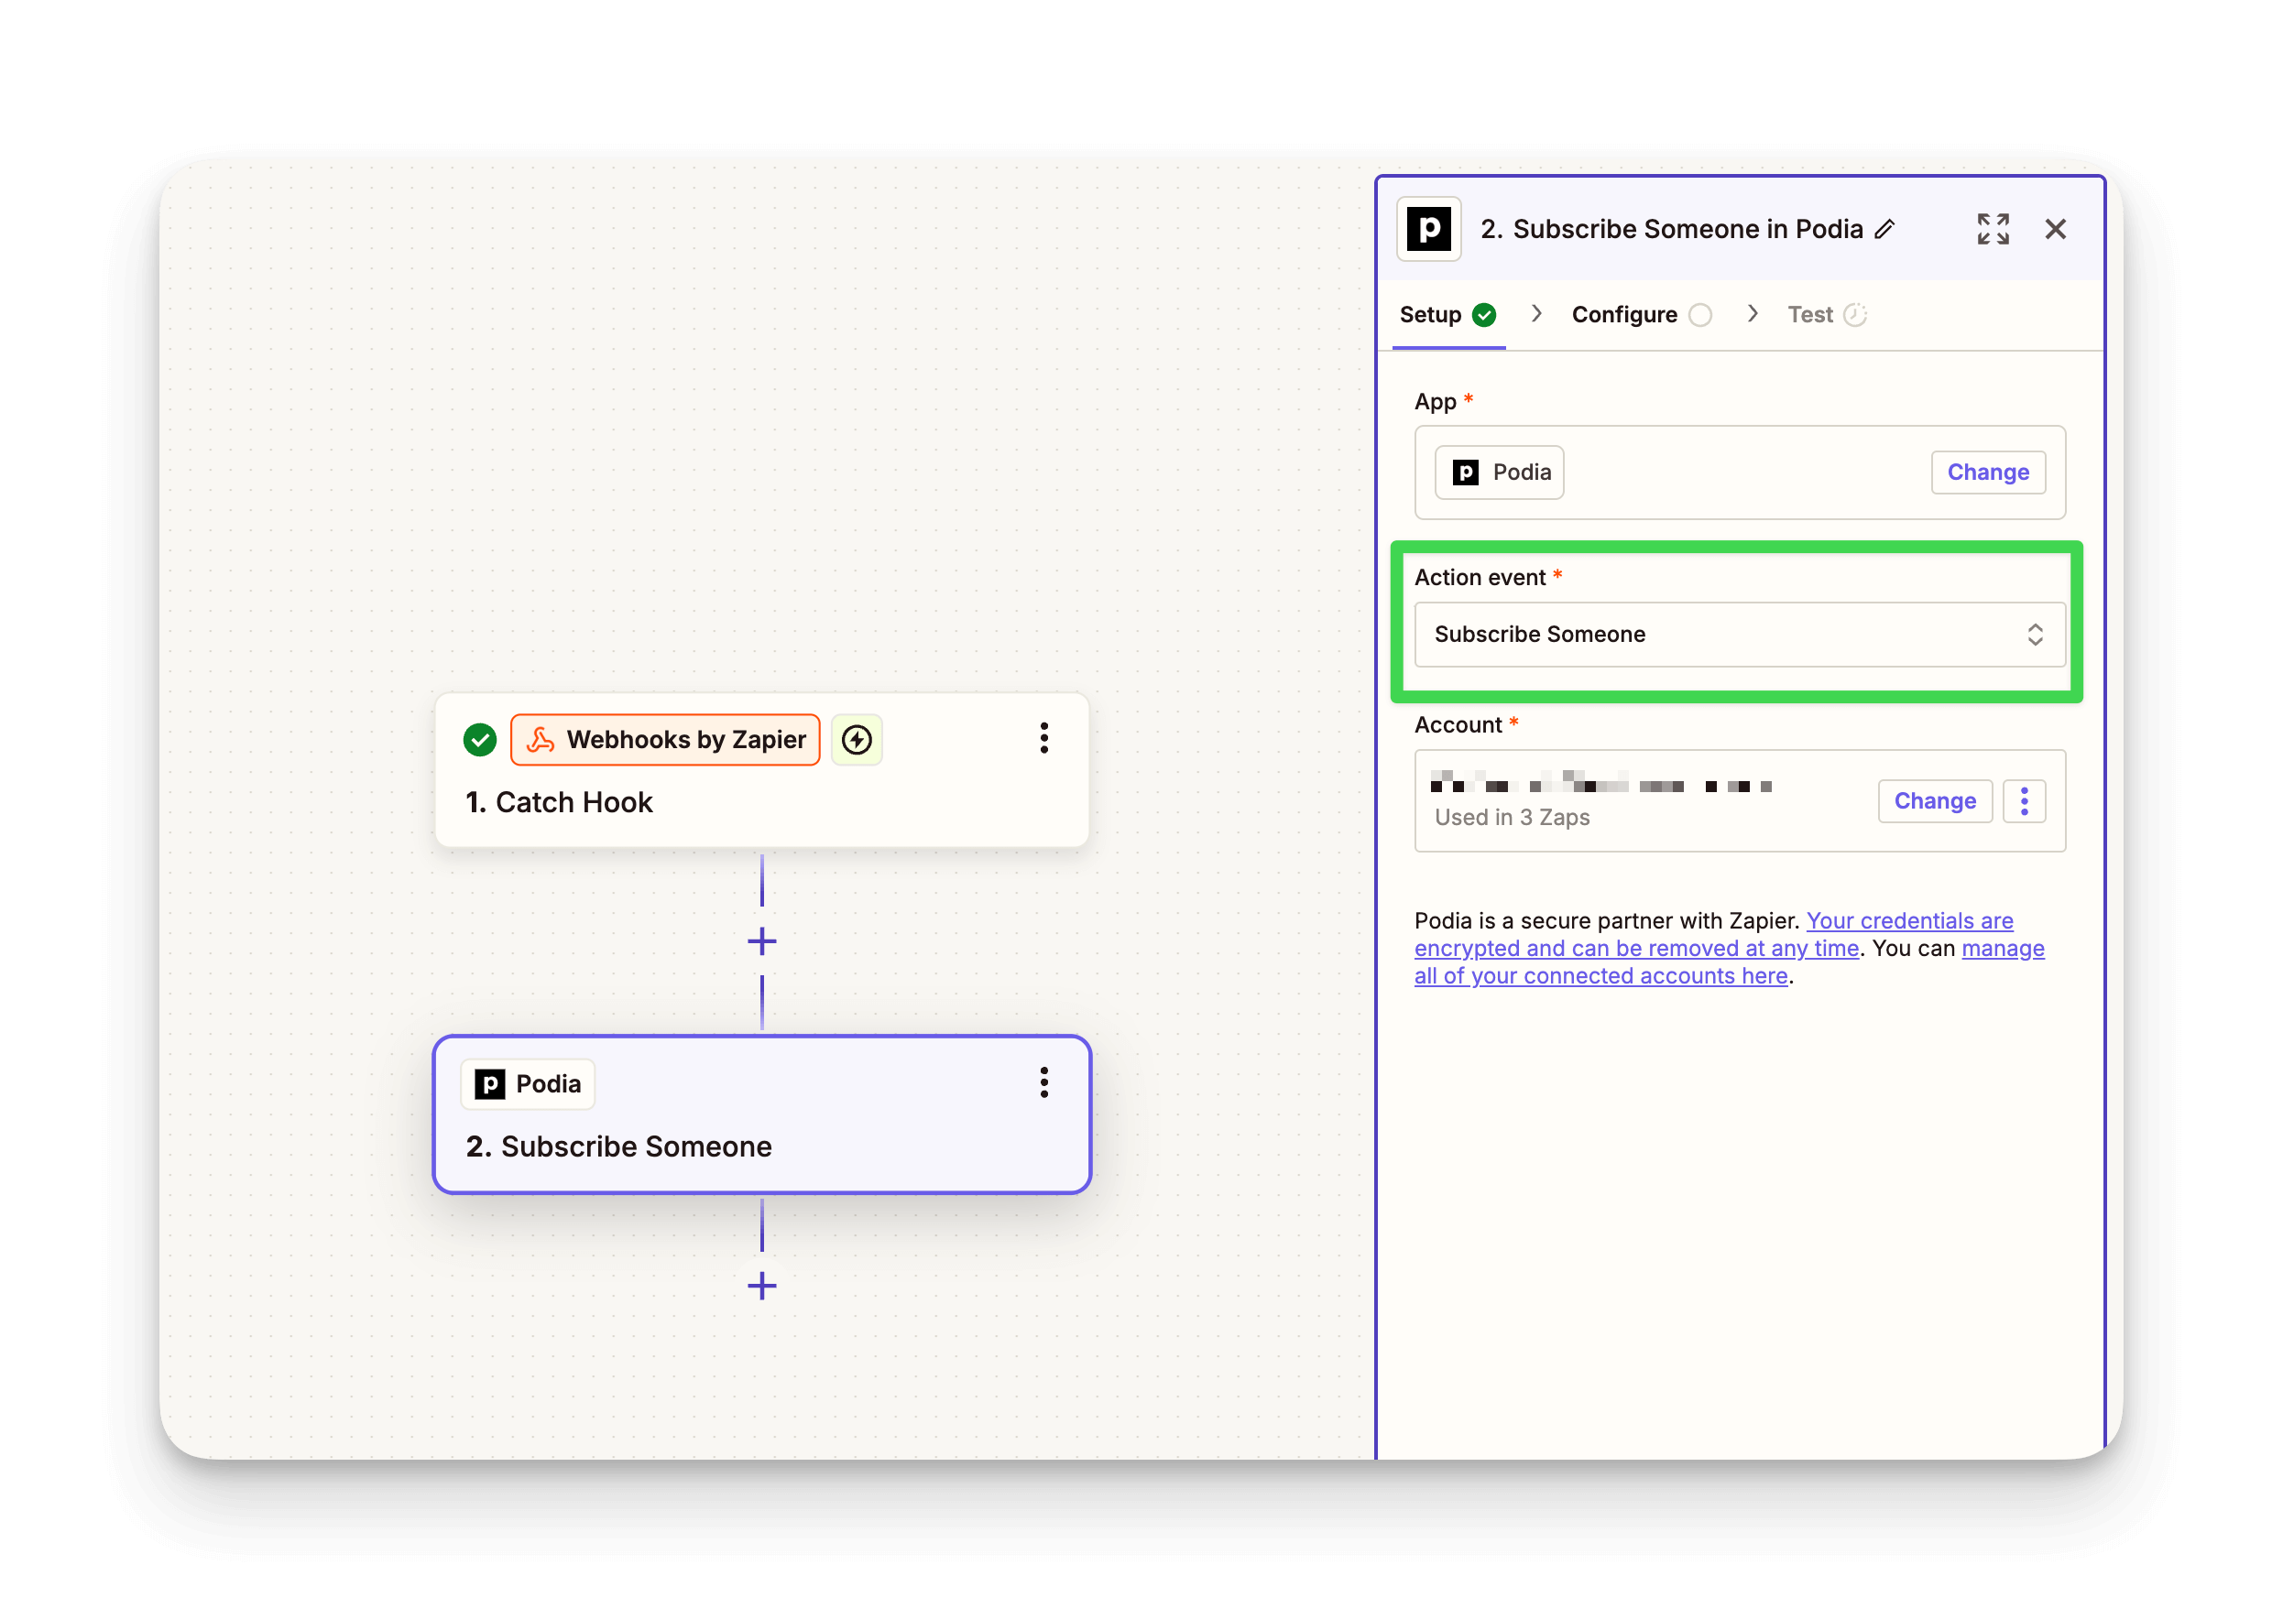Click the lightning bolt trigger icon
This screenshot has width=2283, height=1619.
[x=857, y=740]
